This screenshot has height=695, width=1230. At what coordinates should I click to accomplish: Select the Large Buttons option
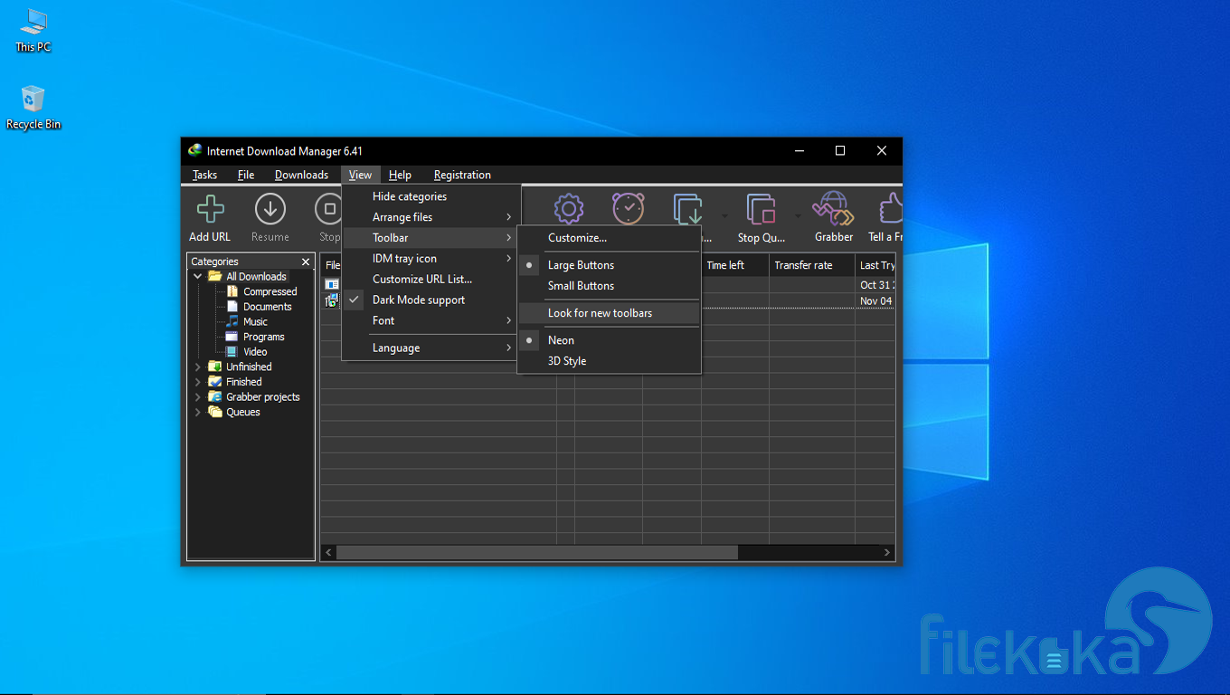(x=609, y=265)
